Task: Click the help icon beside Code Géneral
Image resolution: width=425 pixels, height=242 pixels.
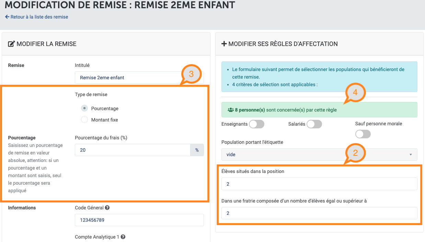Action: tap(107, 208)
